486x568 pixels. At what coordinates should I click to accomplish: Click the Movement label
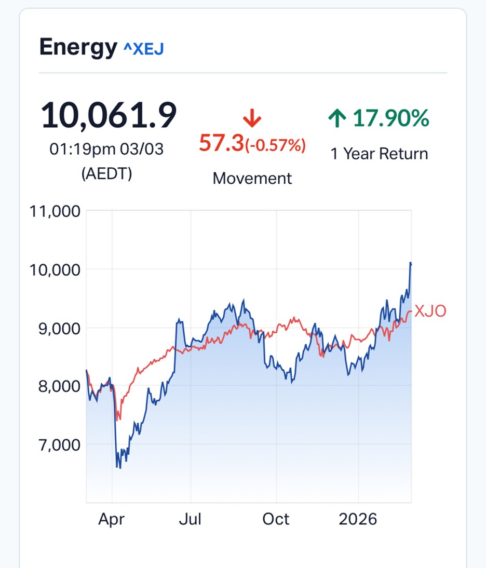[x=252, y=178]
